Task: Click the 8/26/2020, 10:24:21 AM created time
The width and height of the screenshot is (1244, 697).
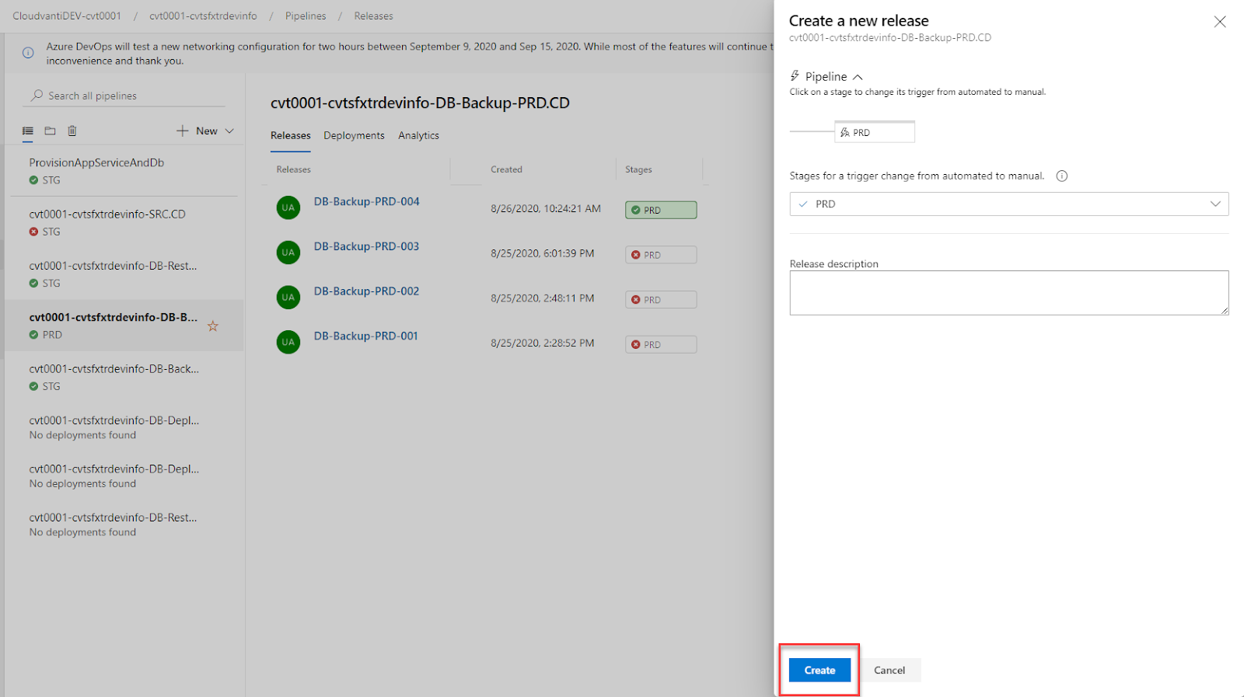Action: click(546, 208)
